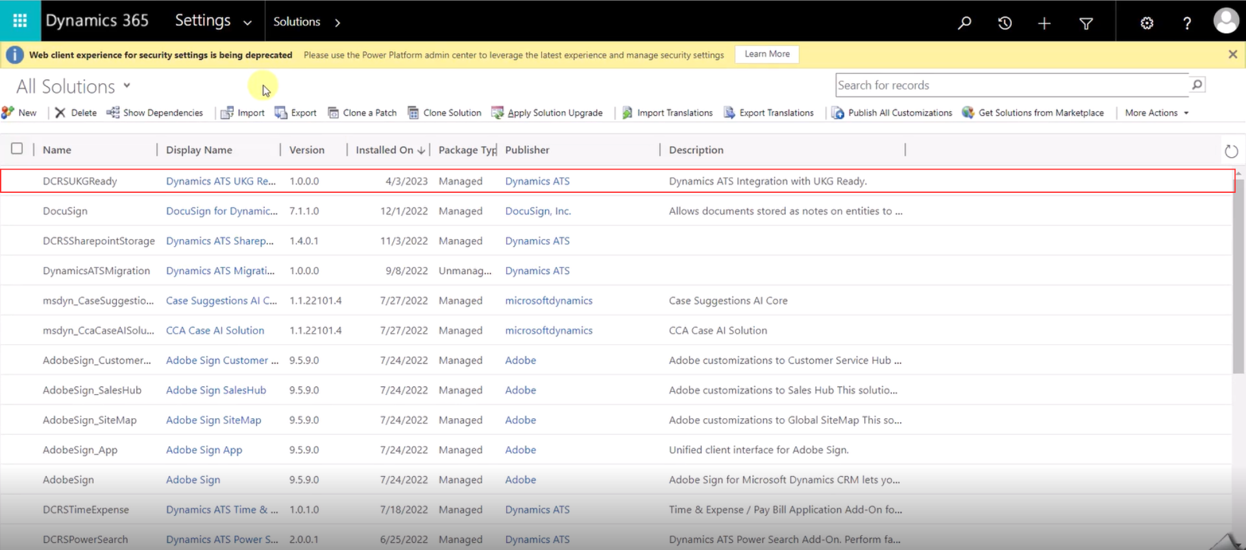Click Import solution command
The width and height of the screenshot is (1246, 550).
[x=243, y=112]
